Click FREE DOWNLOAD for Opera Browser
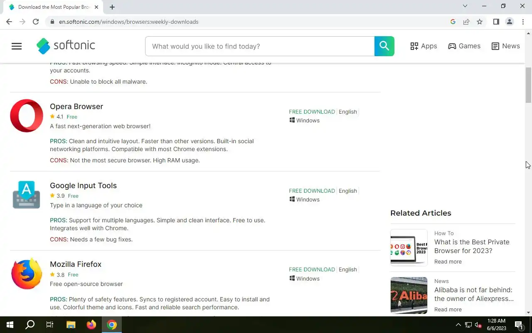The width and height of the screenshot is (532, 333). 312,112
